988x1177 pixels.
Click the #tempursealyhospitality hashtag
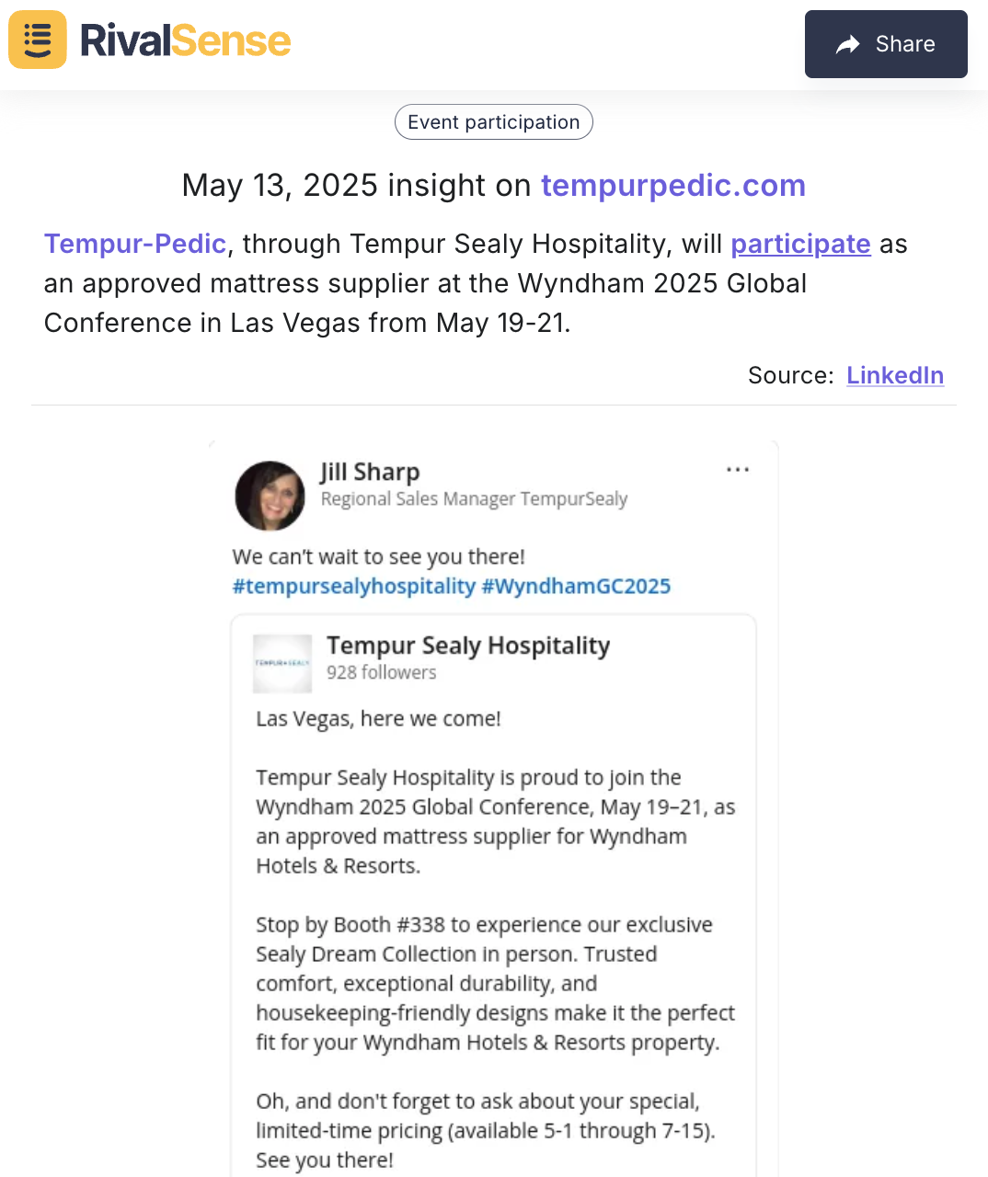click(354, 587)
